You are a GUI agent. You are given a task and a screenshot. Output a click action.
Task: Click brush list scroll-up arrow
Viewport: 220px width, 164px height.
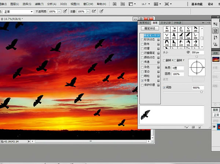202,28
